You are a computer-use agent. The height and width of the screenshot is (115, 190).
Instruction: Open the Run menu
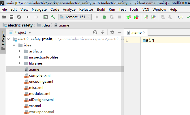click(112, 10)
